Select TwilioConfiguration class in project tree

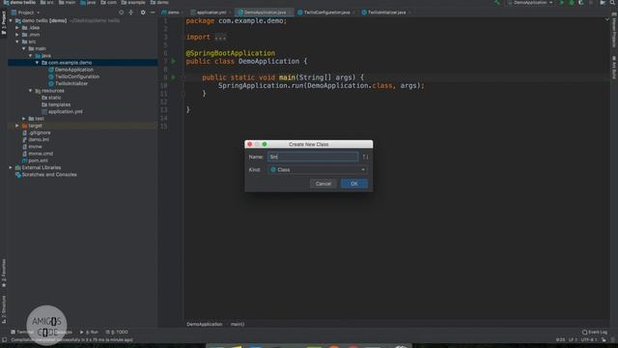77,76
